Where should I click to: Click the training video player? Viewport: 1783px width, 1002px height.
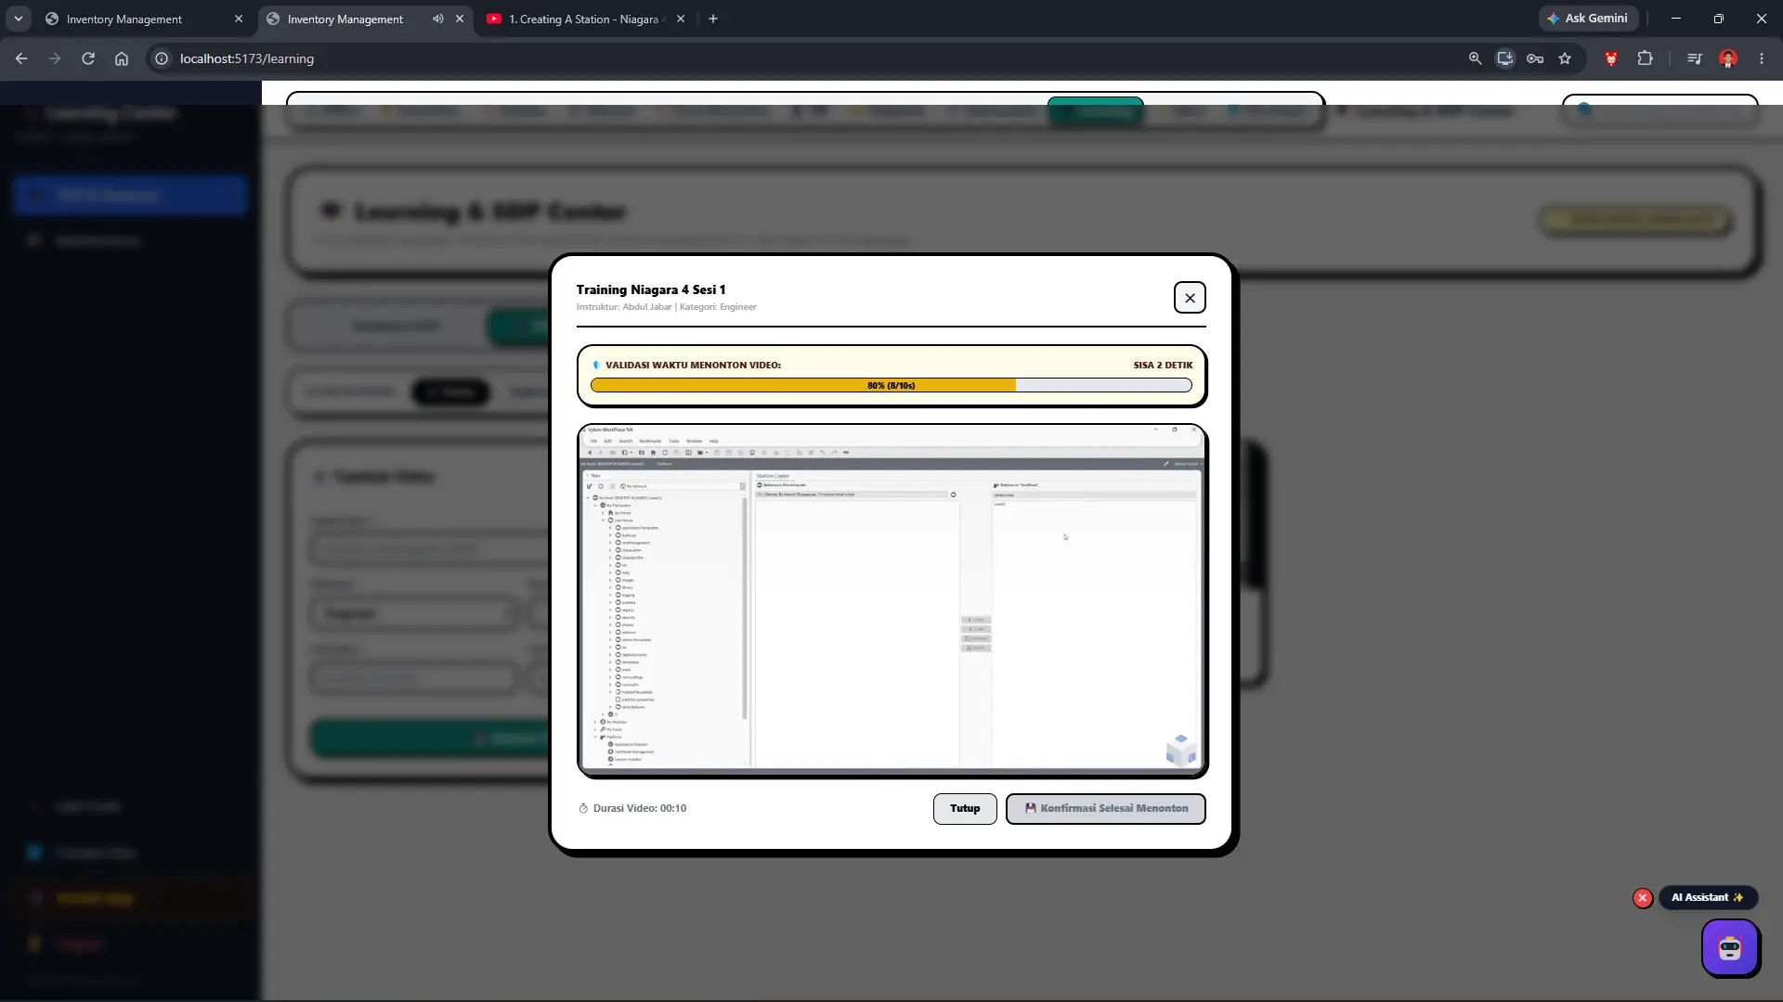(891, 599)
